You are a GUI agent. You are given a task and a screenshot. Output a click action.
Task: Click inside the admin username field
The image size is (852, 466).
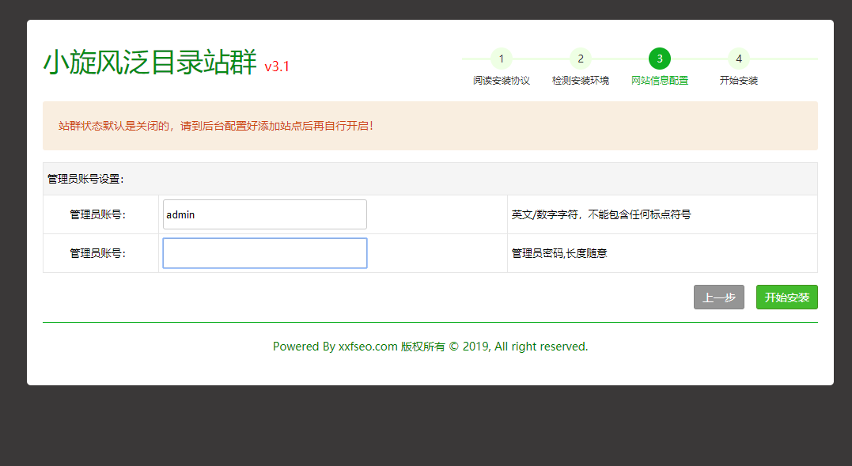click(264, 214)
